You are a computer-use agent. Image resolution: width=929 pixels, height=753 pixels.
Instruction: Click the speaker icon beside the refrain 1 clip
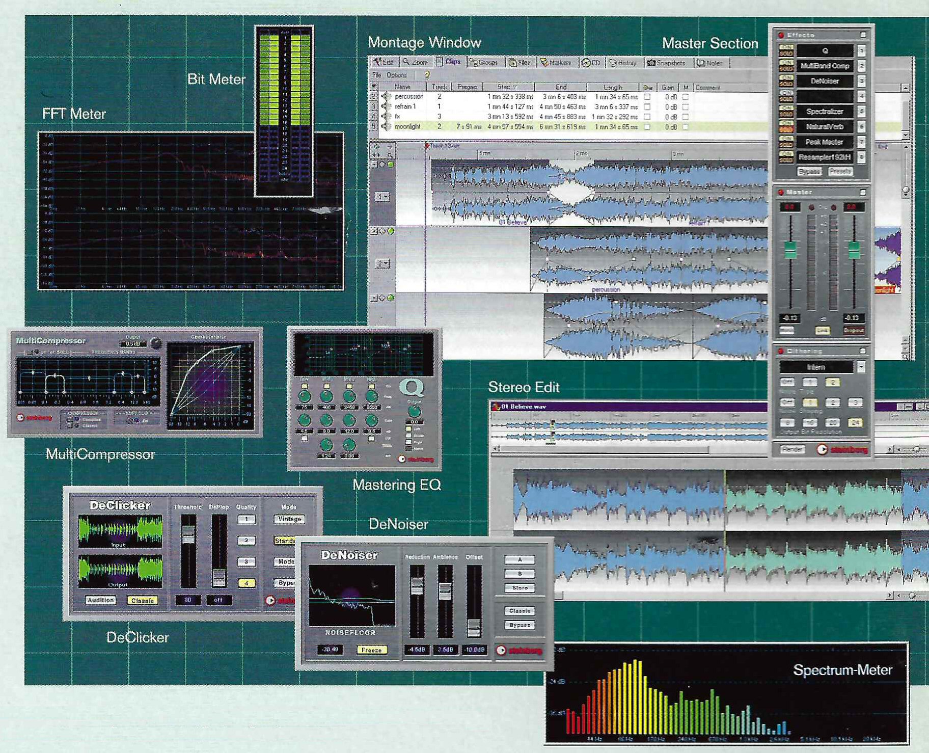(x=386, y=106)
